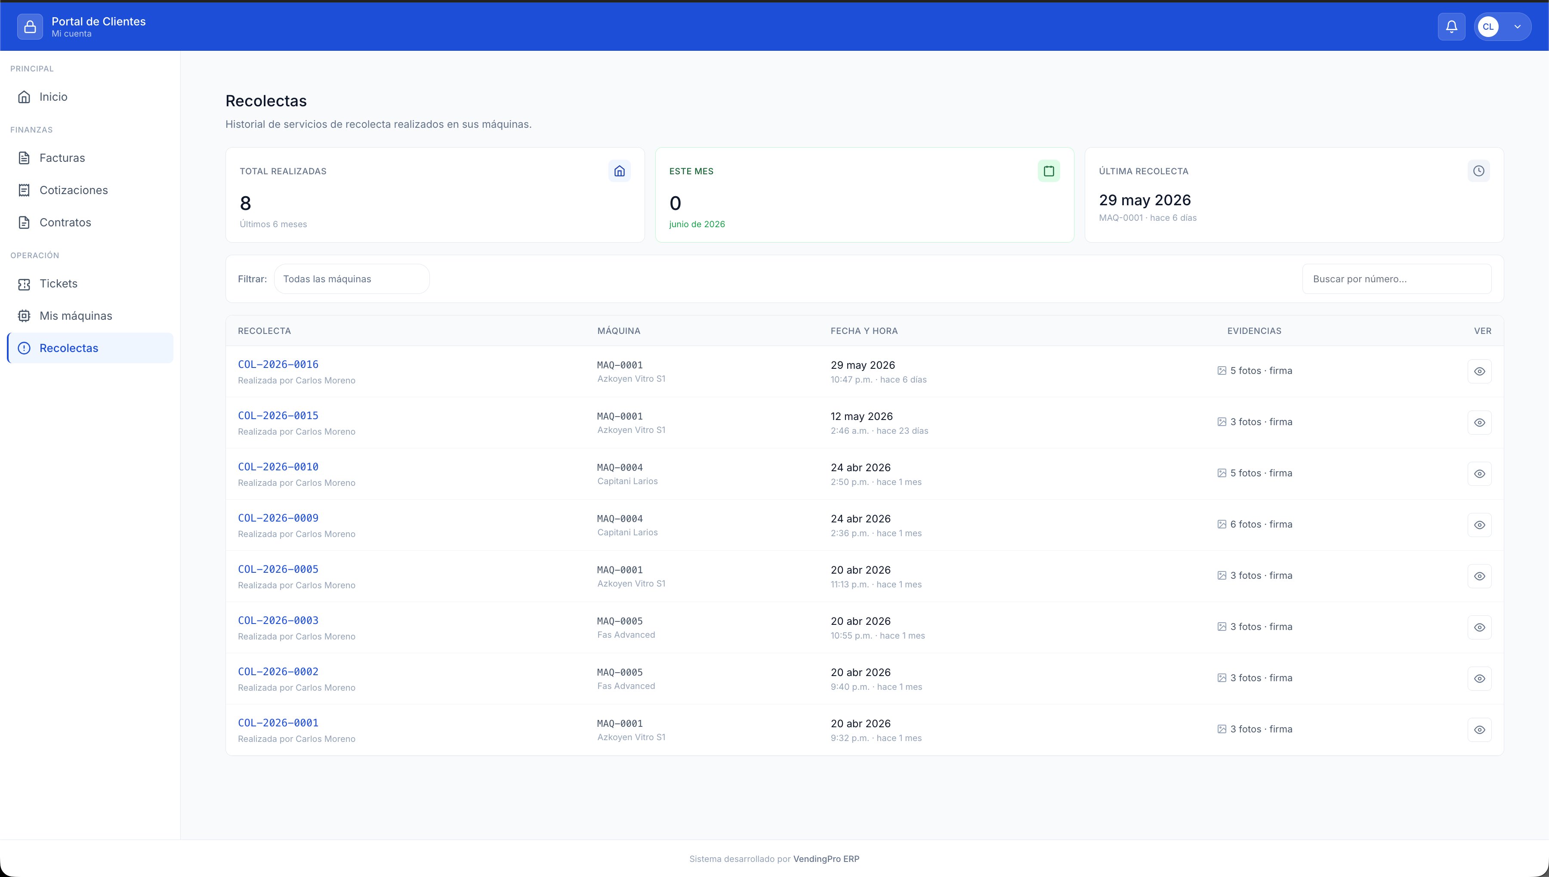View details with eye icon for COL-2026-0010

[1479, 474]
